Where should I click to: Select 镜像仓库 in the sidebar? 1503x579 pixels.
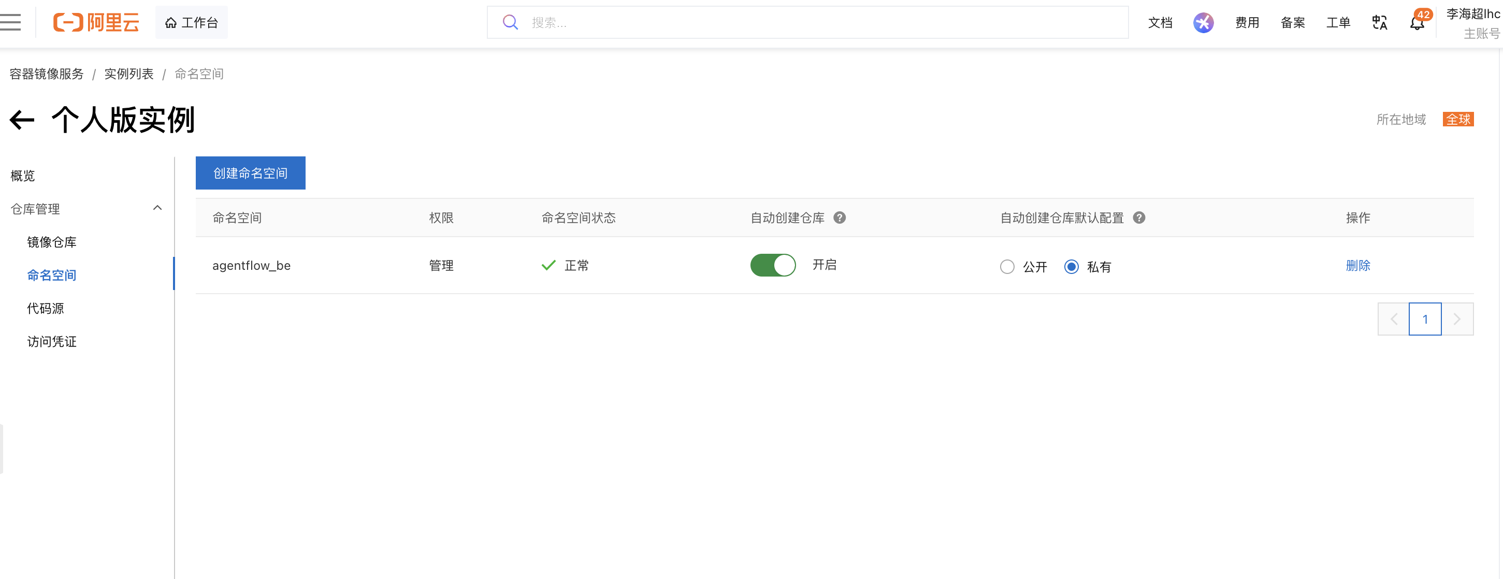point(52,242)
